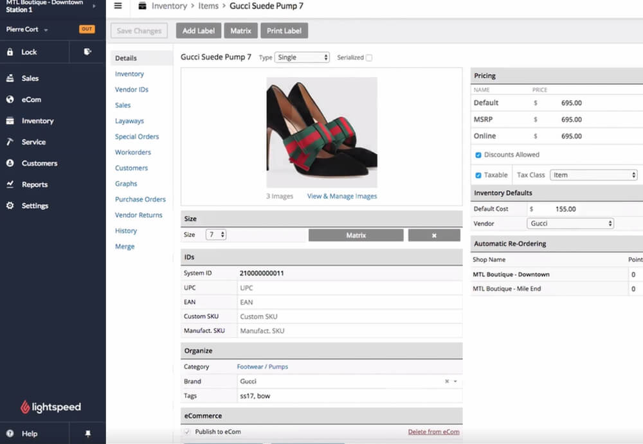Open the Tax Class dropdown

pyautogui.click(x=593, y=175)
